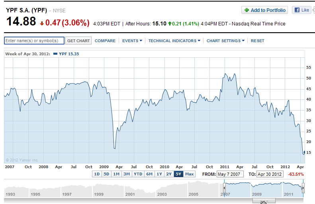This screenshot has width=315, height=204.
Task: Switch chart to 1M range
Action: coord(116,174)
